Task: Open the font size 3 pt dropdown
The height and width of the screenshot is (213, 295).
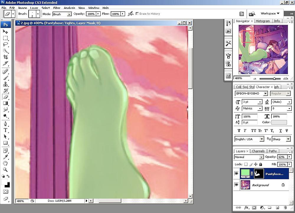Action: click(x=260, y=102)
